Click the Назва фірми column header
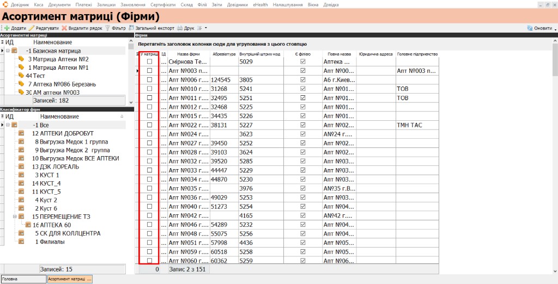The image size is (558, 284). tap(188, 54)
